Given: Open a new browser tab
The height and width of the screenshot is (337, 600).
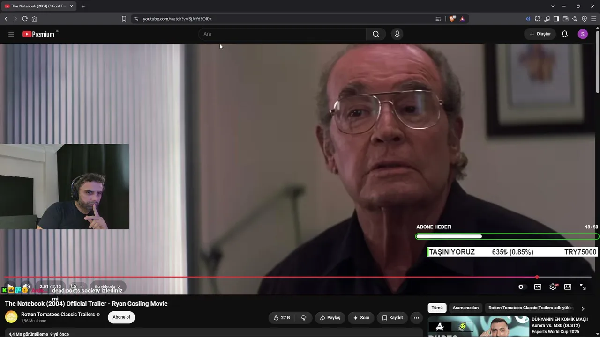Looking at the screenshot, I should tap(83, 6).
